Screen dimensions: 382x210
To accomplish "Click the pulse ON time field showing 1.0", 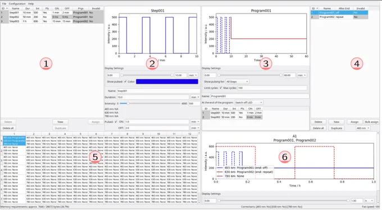I will (x=157, y=122).
